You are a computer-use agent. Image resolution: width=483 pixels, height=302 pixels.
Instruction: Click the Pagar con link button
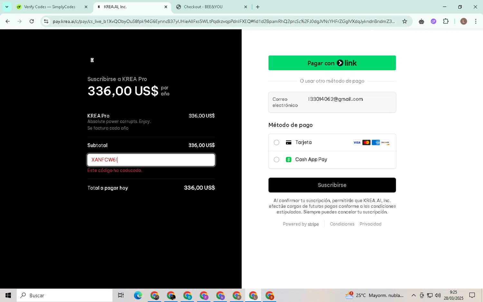pos(332,63)
